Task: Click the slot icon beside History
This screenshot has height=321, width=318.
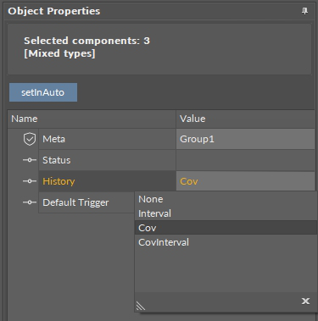Action: pos(30,181)
